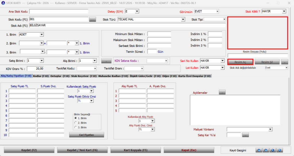The width and height of the screenshot is (294, 156).
Task: Click the ellipsis button next to Satış Kar %'si
Action: 245,135
